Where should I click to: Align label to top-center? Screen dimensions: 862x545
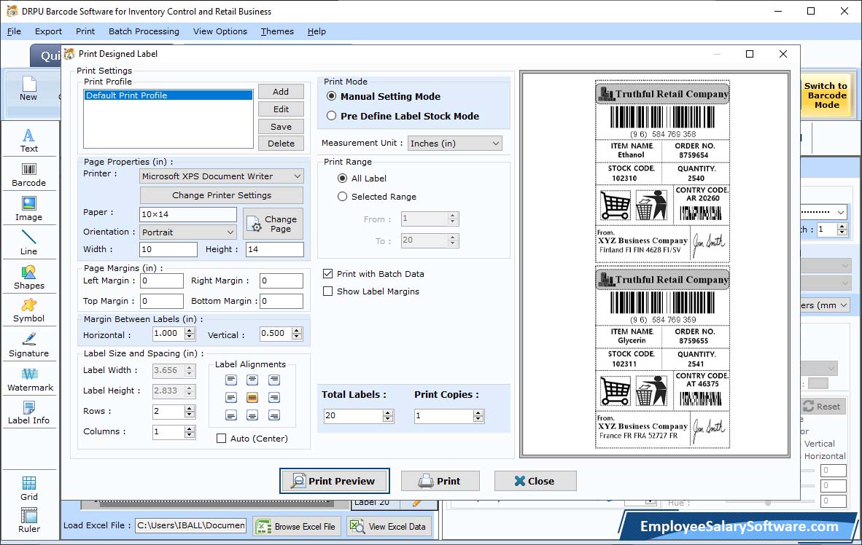click(x=252, y=380)
